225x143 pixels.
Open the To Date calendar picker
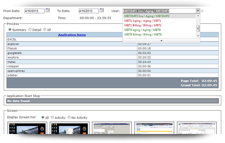(102, 10)
